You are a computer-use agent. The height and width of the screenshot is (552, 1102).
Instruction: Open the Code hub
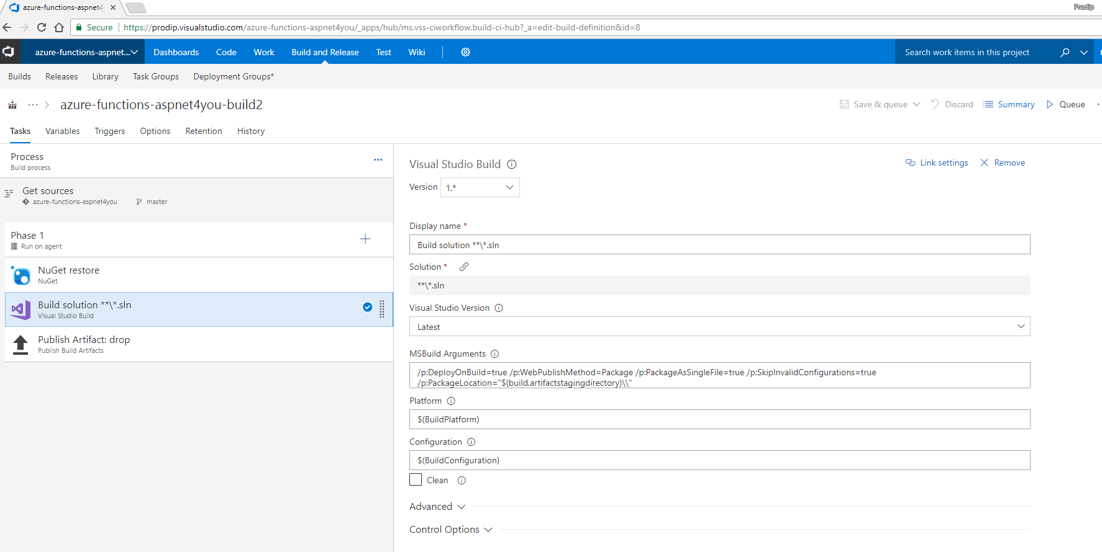point(226,52)
